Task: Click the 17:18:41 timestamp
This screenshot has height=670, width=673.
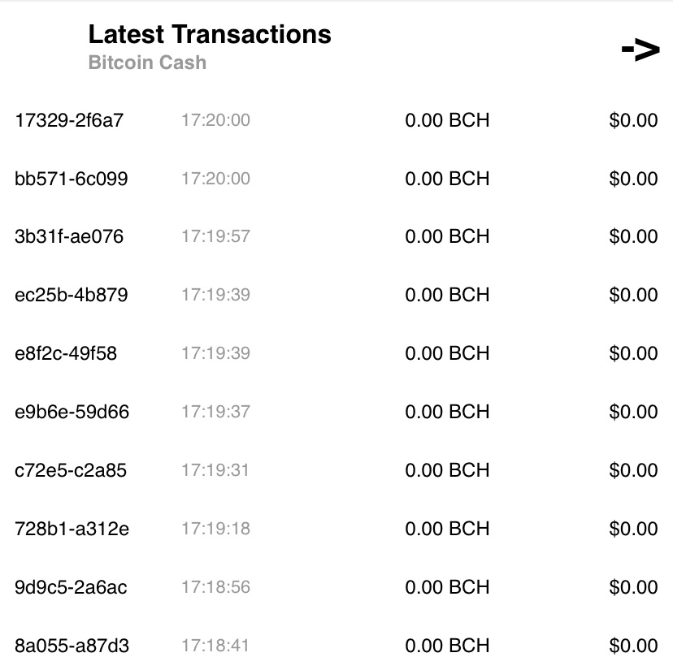Action: (x=215, y=646)
